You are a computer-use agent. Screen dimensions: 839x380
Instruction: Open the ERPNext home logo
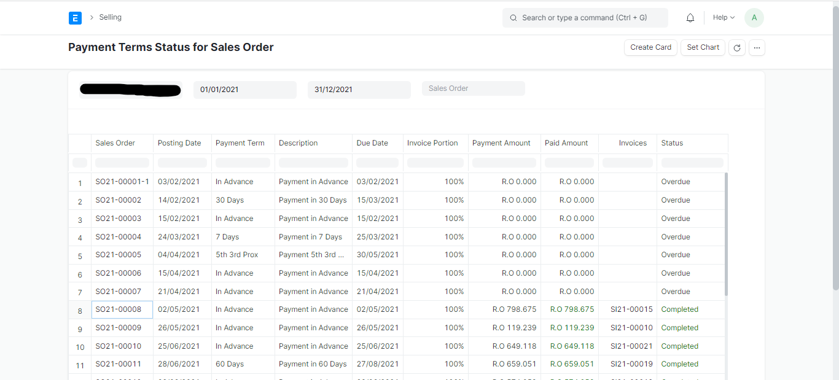tap(75, 18)
